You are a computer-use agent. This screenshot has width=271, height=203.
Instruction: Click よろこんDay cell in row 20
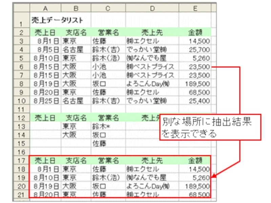coord(152,186)
